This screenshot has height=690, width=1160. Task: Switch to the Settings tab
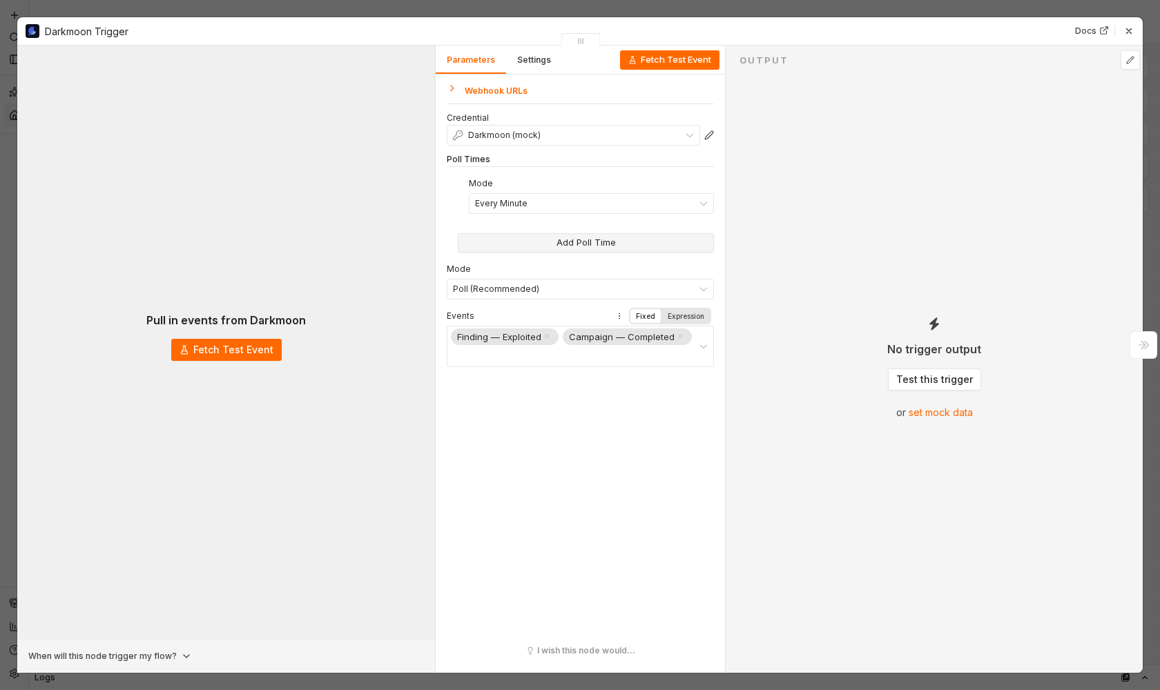coord(534,60)
